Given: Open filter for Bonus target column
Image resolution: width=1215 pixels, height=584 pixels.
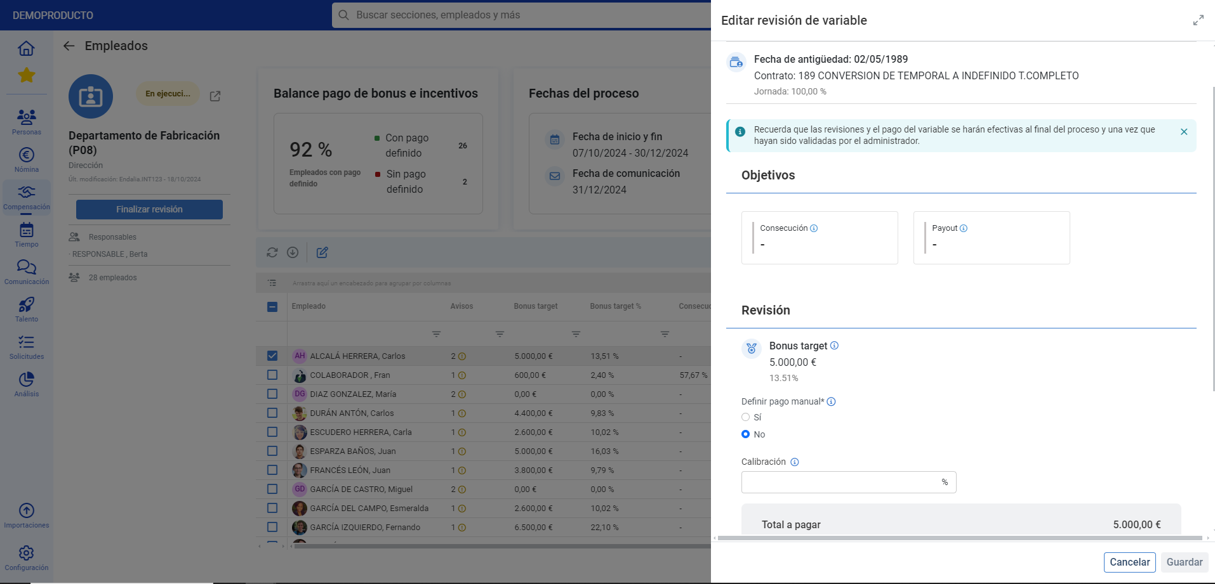Looking at the screenshot, I should coord(576,334).
